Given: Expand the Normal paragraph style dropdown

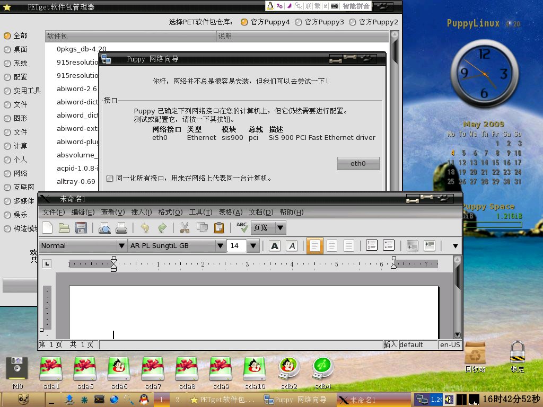Looking at the screenshot, I should pyautogui.click(x=121, y=246).
